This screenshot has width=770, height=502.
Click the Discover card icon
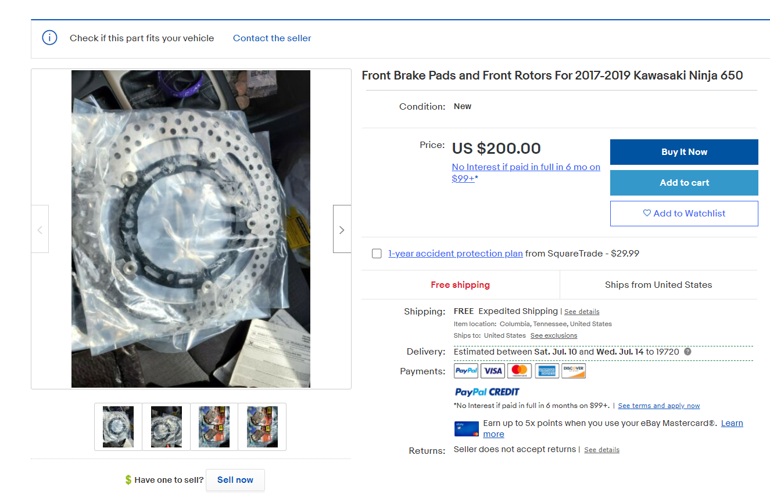point(574,371)
